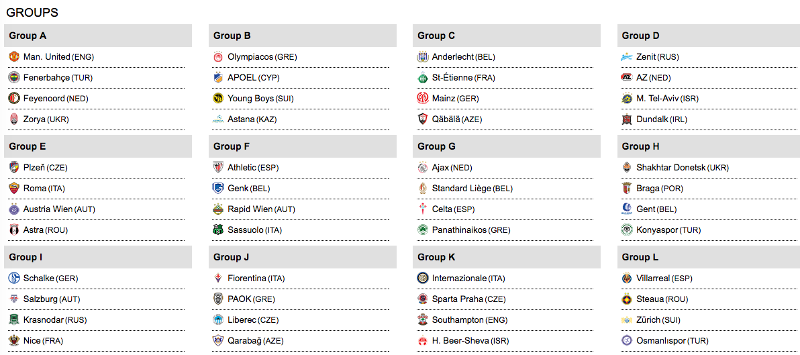This screenshot has width=800, height=355.
Task: Click the Athletic club crest icon
Action: click(x=218, y=168)
